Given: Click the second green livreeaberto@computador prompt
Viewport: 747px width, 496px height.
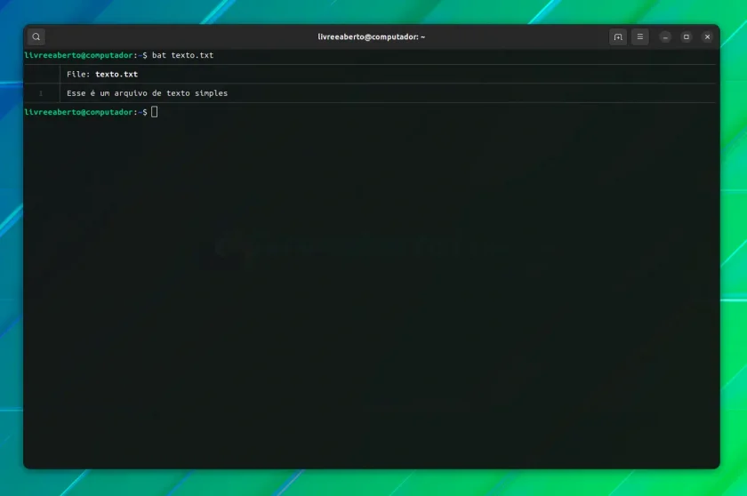Looking at the screenshot, I should point(78,112).
